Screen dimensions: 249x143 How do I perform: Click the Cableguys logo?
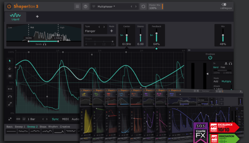pyautogui.click(x=226, y=6)
